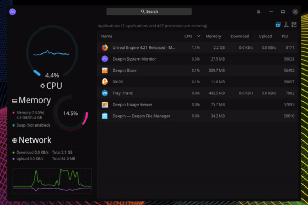
Task: Select the Deepin Image Viewer process name
Action: [132, 105]
